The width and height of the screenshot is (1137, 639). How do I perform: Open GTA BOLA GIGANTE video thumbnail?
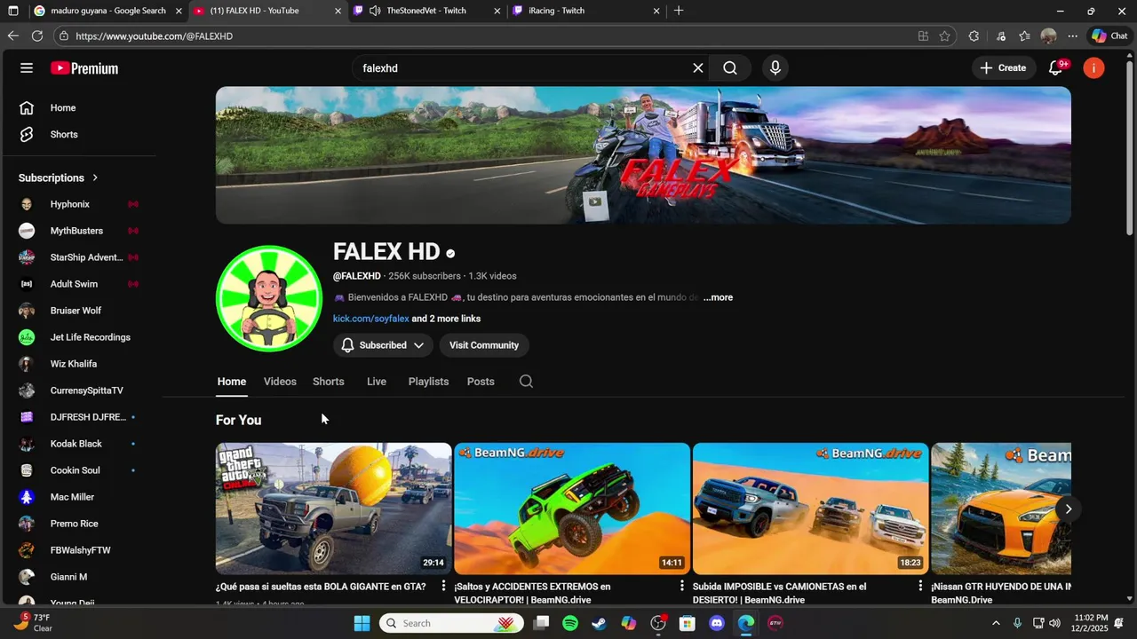pyautogui.click(x=334, y=509)
